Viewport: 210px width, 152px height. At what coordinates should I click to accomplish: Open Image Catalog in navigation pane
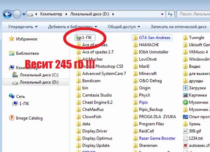[29, 118]
